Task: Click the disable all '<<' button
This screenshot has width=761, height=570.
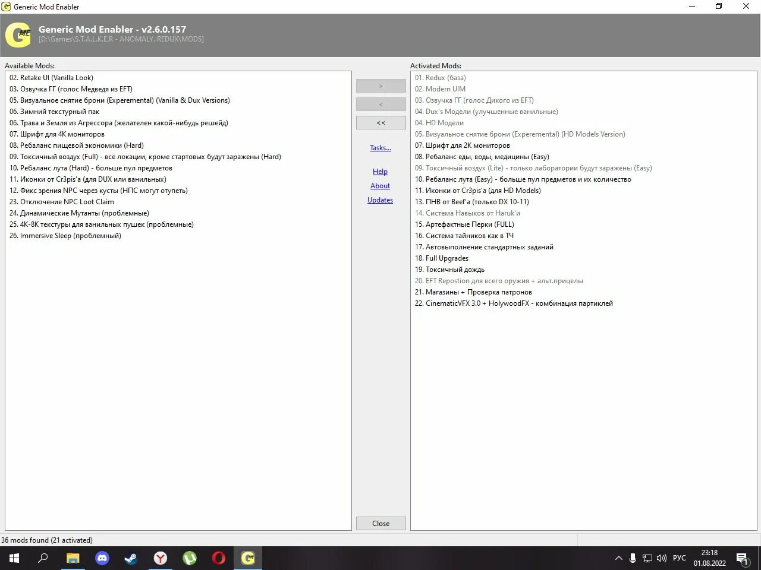Action: coord(381,123)
